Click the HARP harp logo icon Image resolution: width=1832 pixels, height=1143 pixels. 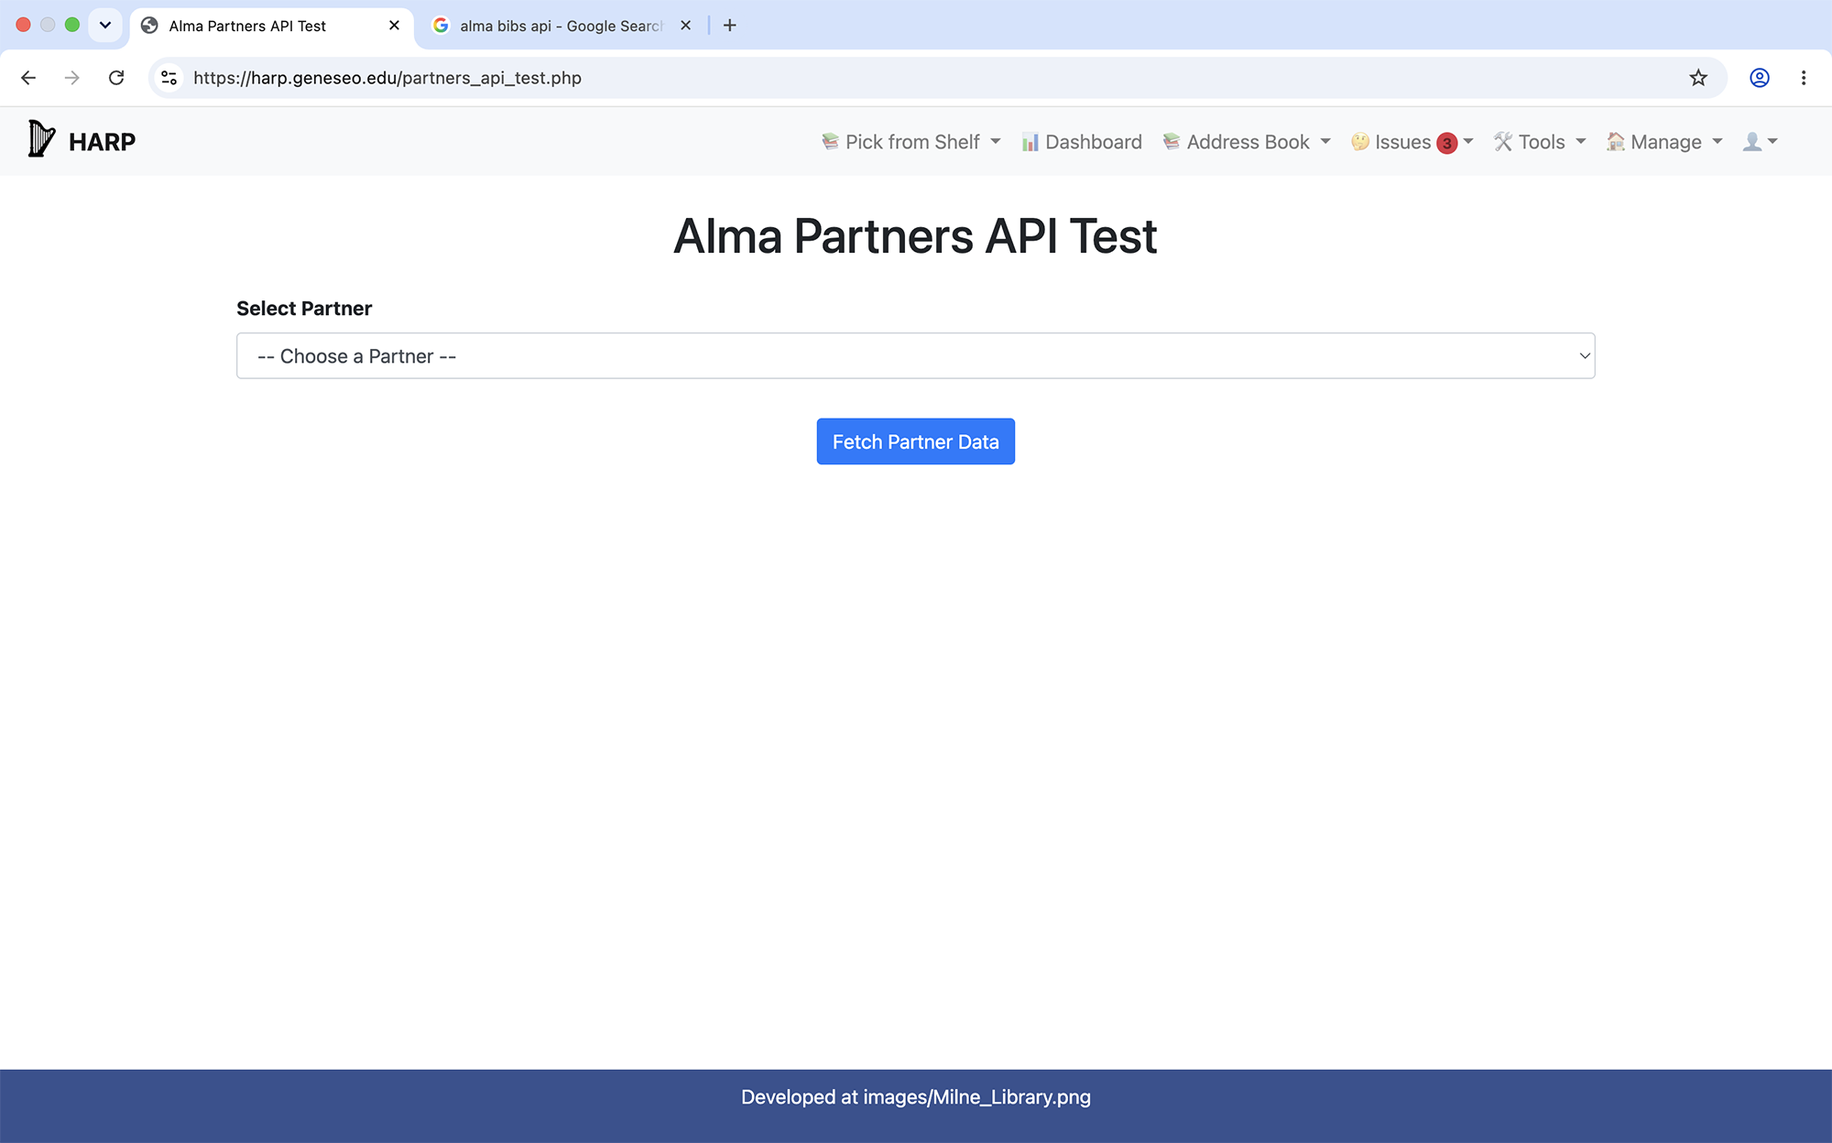pos(41,138)
